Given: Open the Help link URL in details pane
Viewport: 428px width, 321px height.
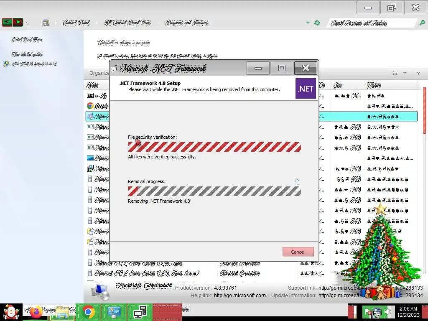Looking at the screenshot, I should [241, 296].
